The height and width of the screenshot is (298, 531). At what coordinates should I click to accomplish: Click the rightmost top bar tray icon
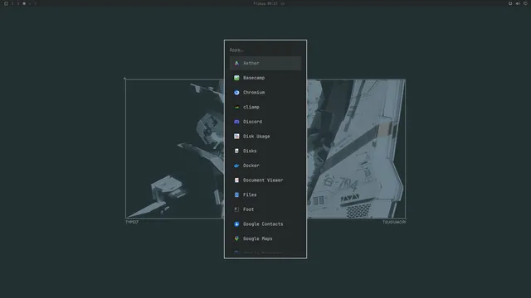[x=525, y=3]
